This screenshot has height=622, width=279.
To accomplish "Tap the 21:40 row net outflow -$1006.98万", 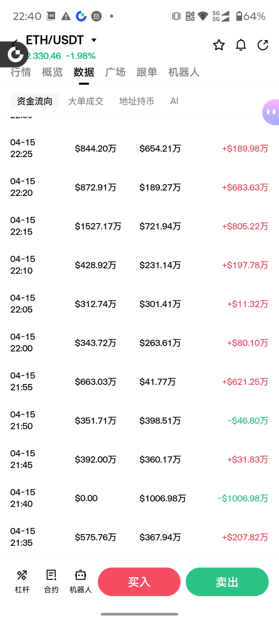I will point(243,498).
